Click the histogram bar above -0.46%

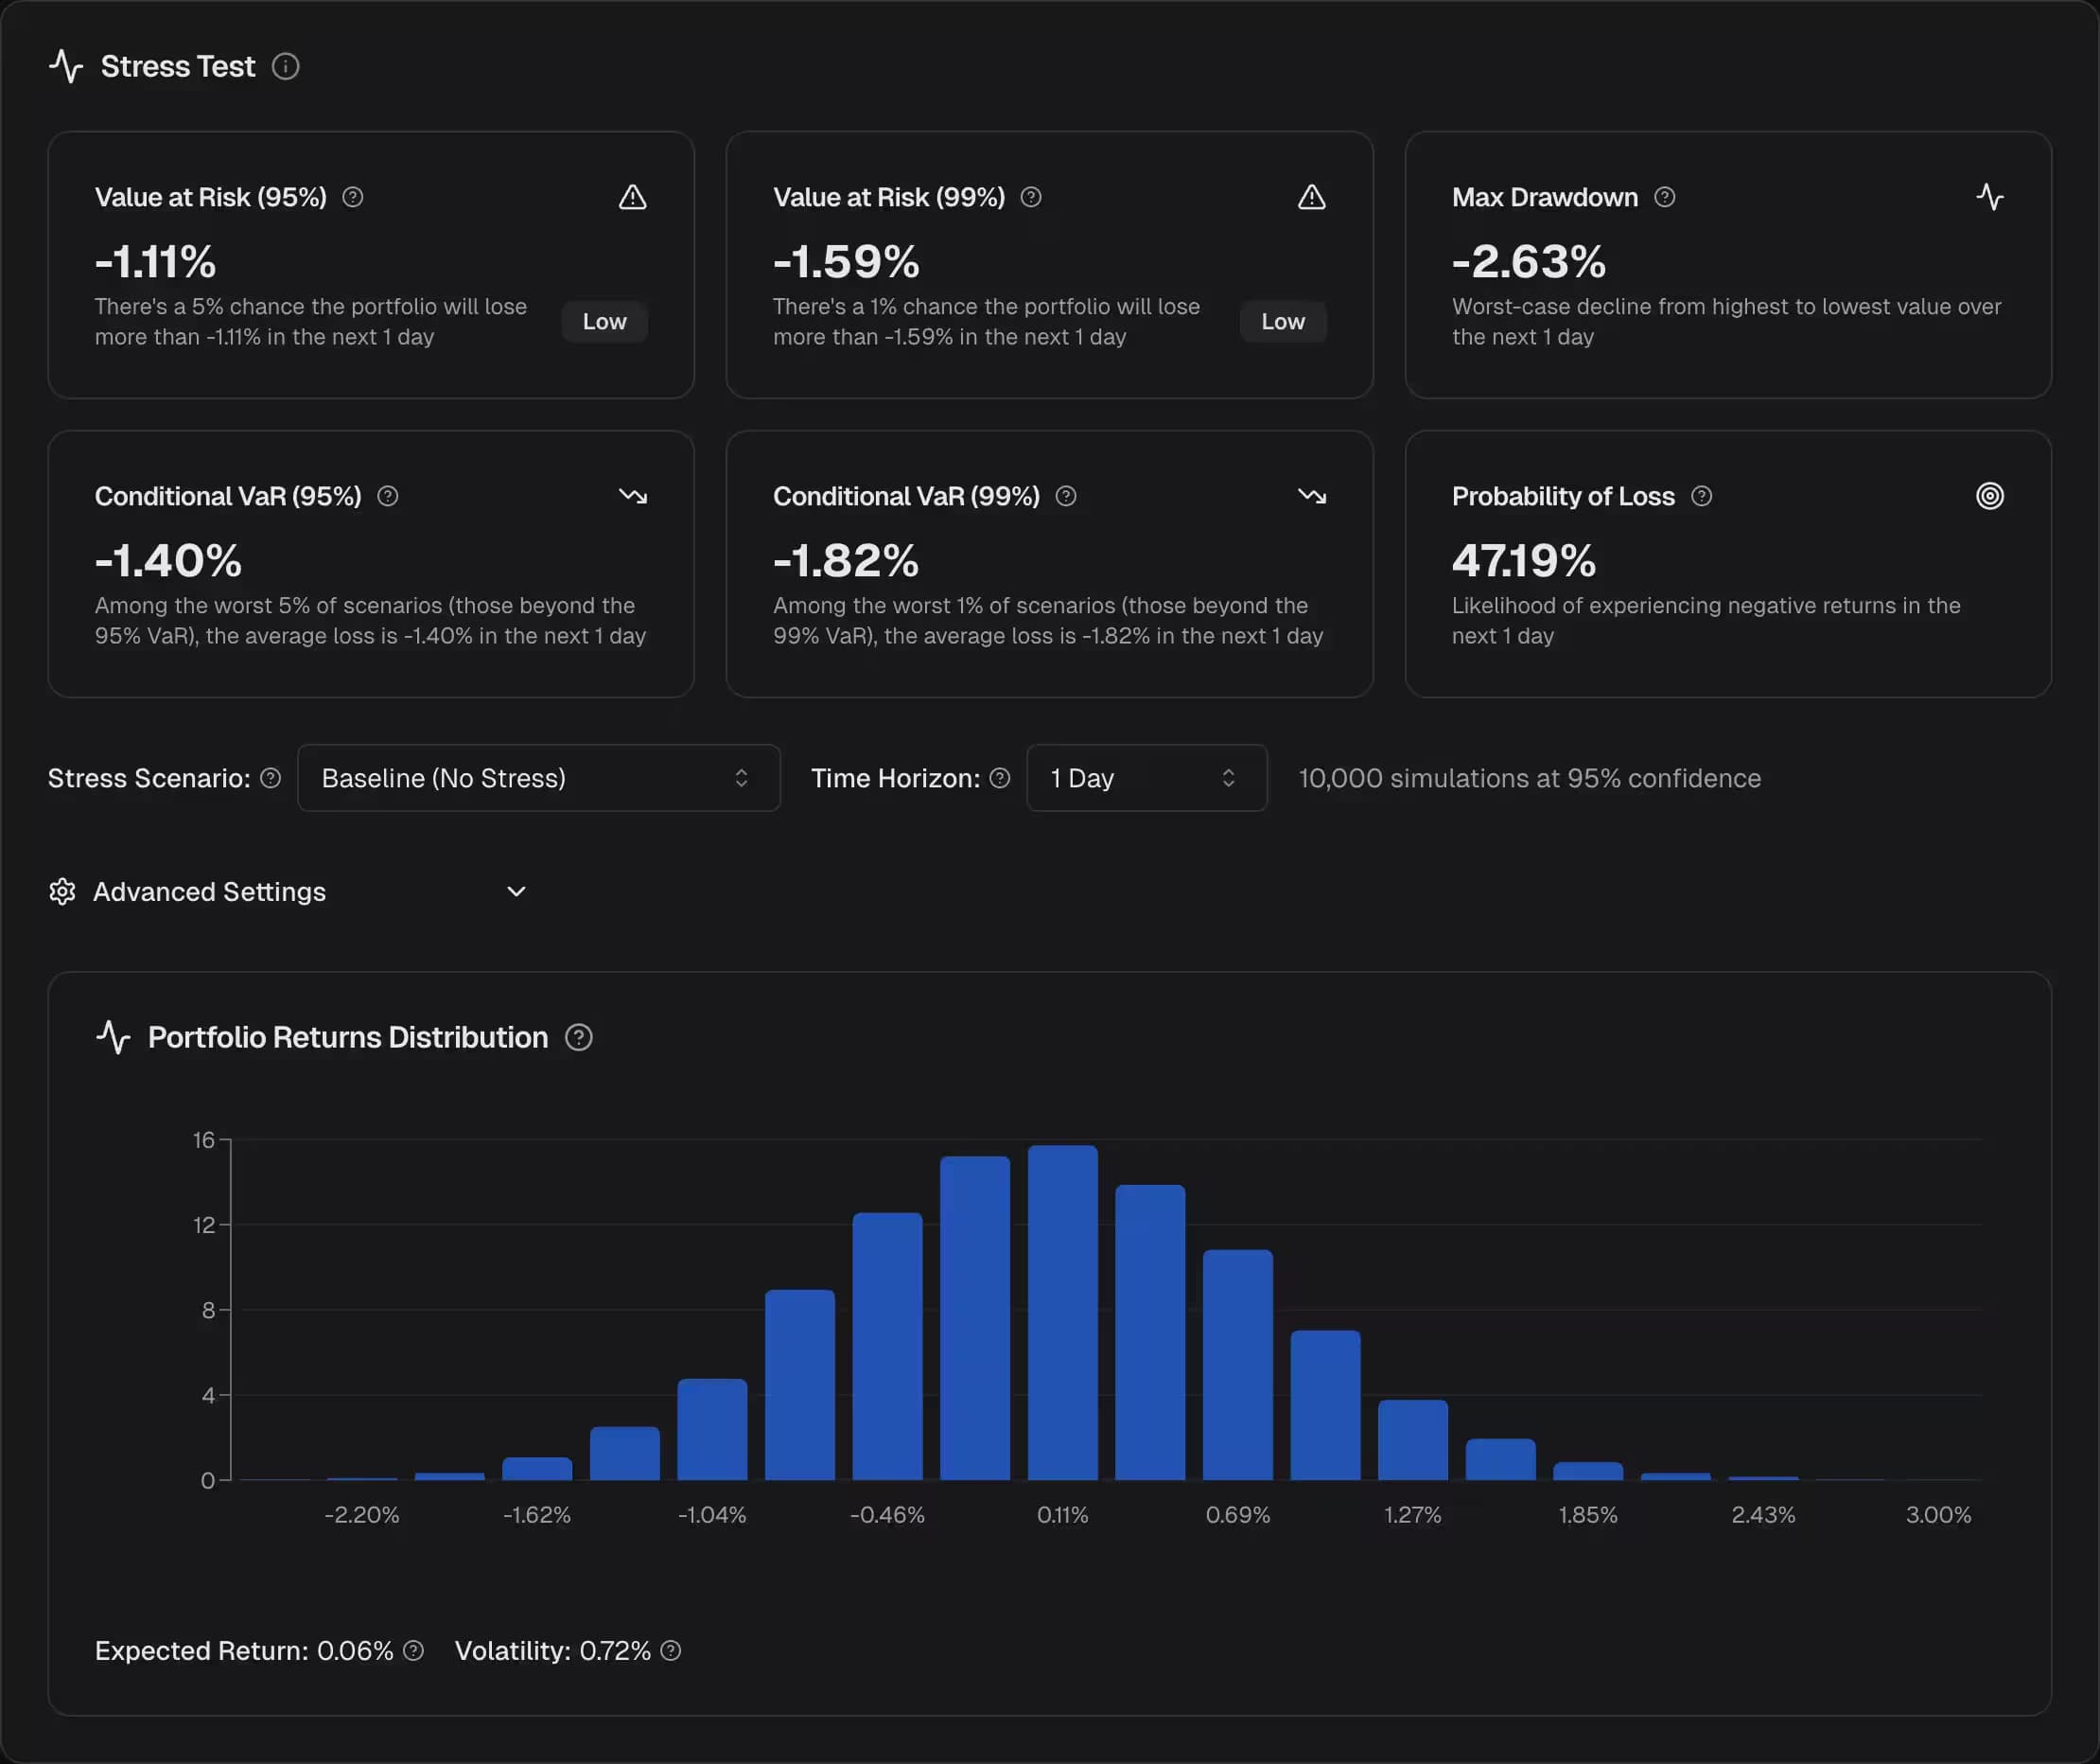click(887, 1346)
